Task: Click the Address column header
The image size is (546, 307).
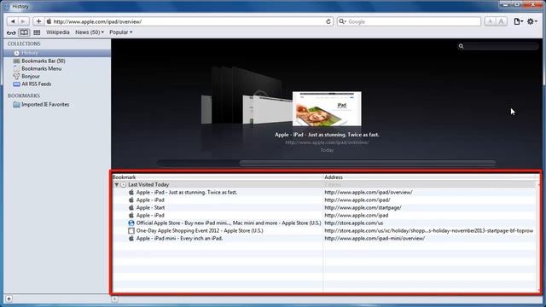Action: (x=431, y=177)
